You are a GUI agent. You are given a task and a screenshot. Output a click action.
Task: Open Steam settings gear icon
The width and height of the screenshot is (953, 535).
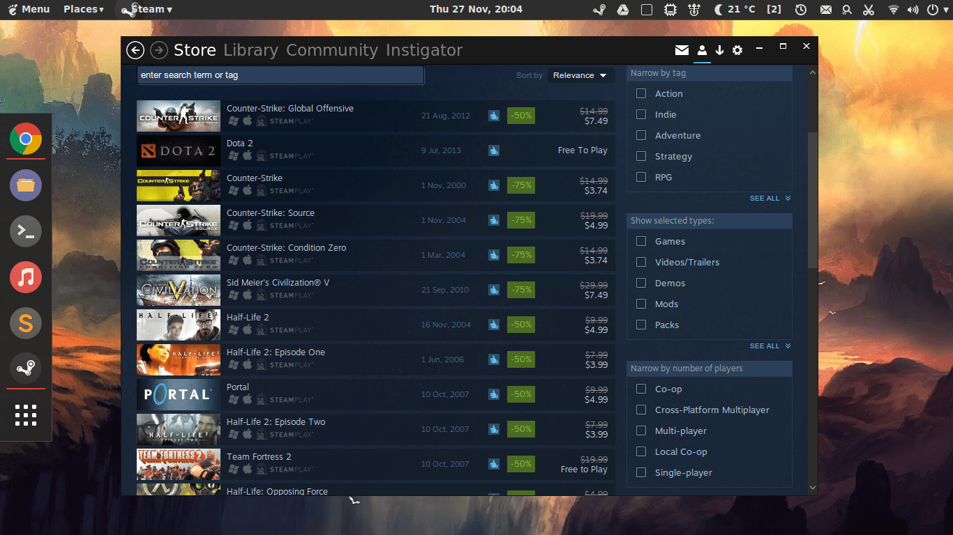737,50
